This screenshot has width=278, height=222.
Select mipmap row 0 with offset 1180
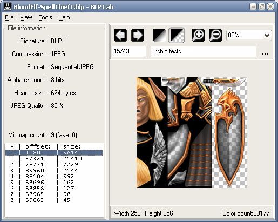tap(54, 152)
